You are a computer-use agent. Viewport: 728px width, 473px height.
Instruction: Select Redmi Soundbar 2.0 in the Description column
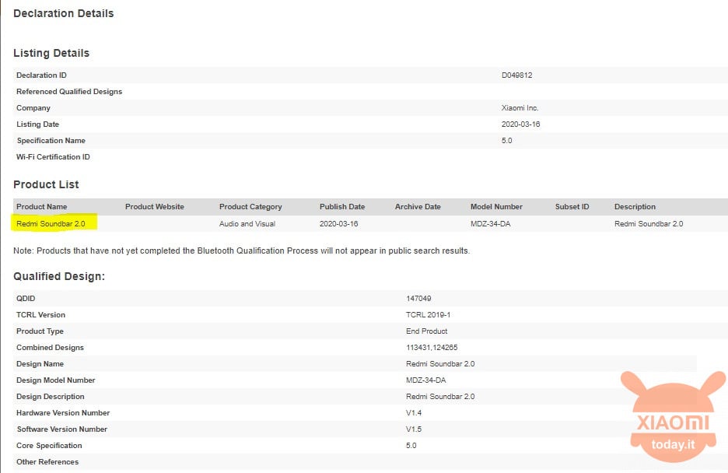coord(649,224)
